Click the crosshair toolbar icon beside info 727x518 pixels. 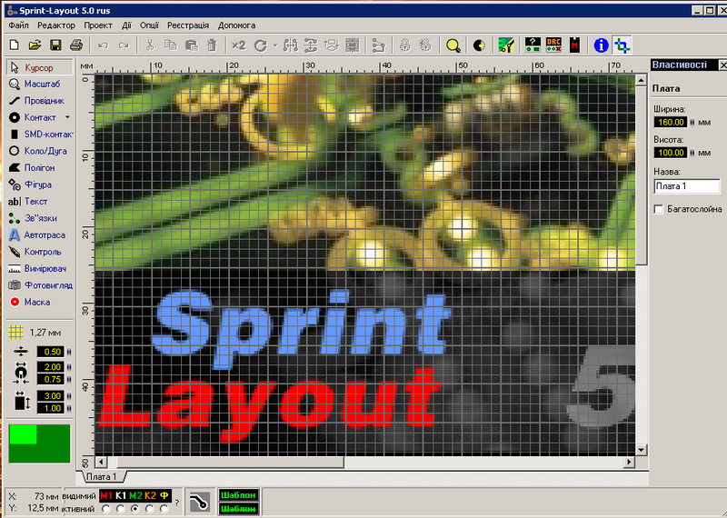622,45
